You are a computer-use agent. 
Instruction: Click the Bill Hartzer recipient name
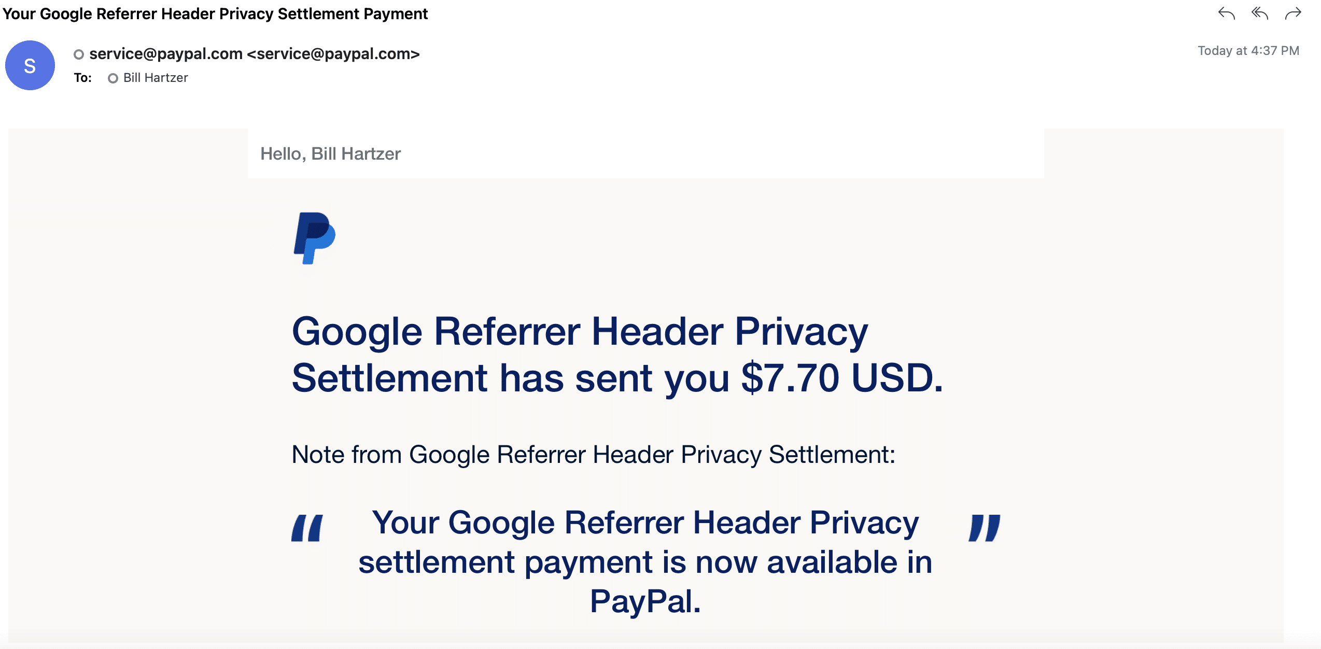(156, 78)
